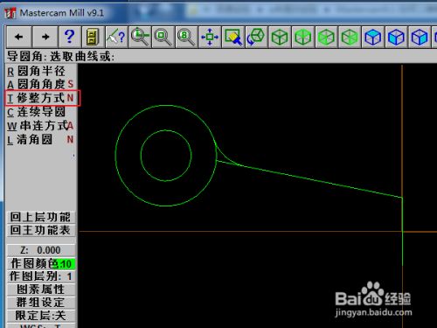Screen dimensions: 437x328
Task: Click the Z: 0.000 depth field
Action: click(40, 250)
